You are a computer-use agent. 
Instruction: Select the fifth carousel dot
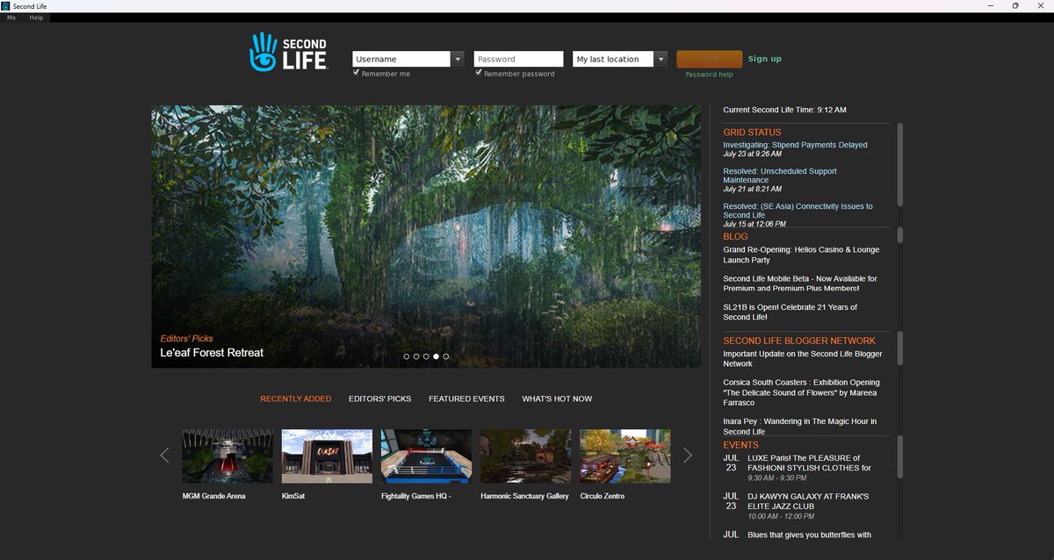446,356
